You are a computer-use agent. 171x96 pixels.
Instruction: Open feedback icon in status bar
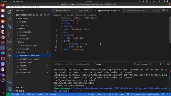pyautogui.click(x=163, y=94)
